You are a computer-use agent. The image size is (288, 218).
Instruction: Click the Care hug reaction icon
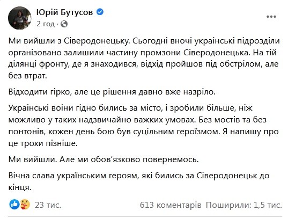(x=25, y=205)
